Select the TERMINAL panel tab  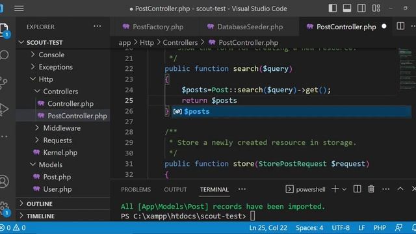[x=214, y=189]
